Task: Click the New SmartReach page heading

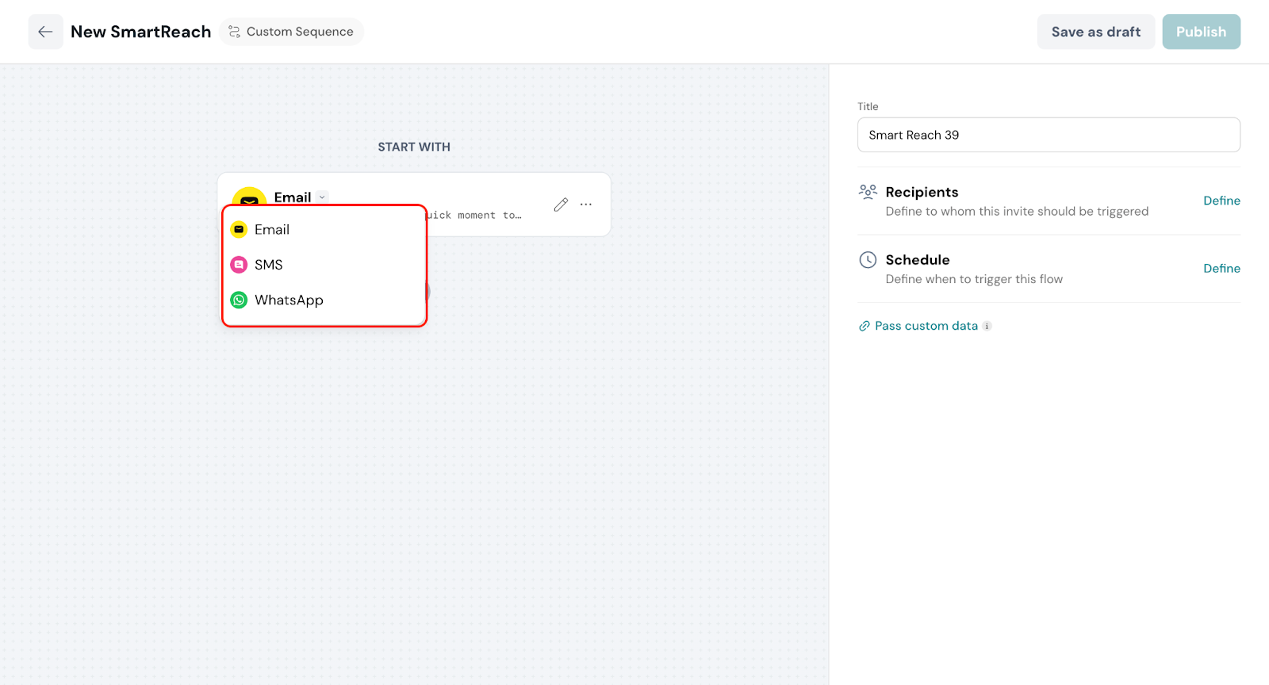Action: (141, 32)
